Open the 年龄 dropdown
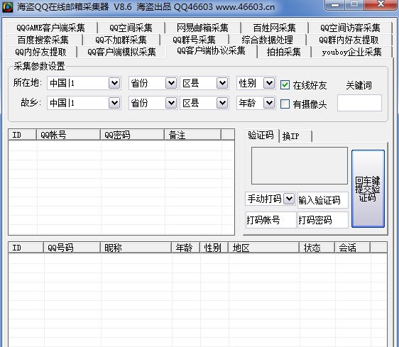This screenshot has height=347, width=399. [269, 103]
